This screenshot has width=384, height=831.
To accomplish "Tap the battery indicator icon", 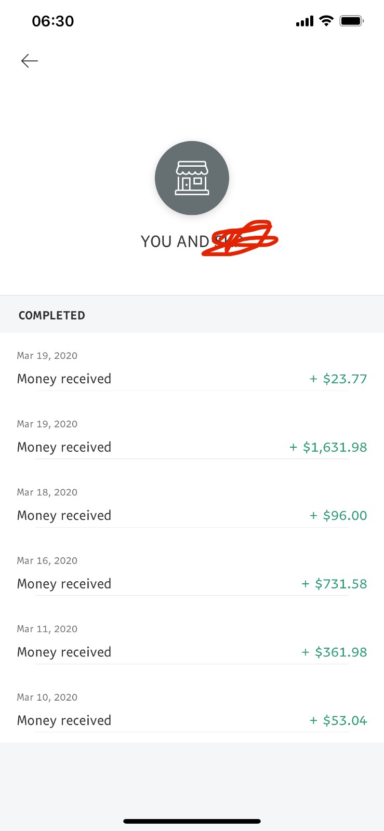I will 352,21.
